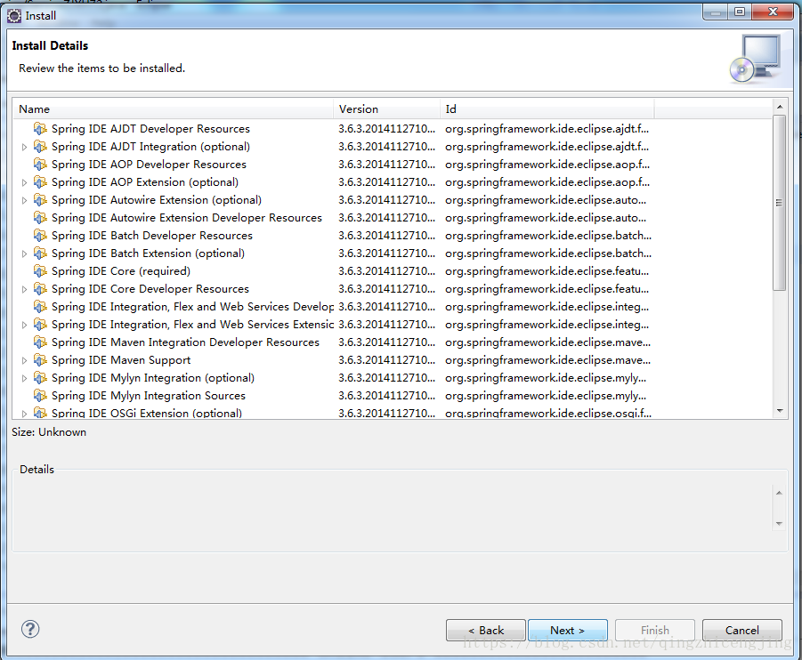Select Spring IDE AOP Developer Resources row
The height and width of the screenshot is (660, 802).
tap(393, 164)
